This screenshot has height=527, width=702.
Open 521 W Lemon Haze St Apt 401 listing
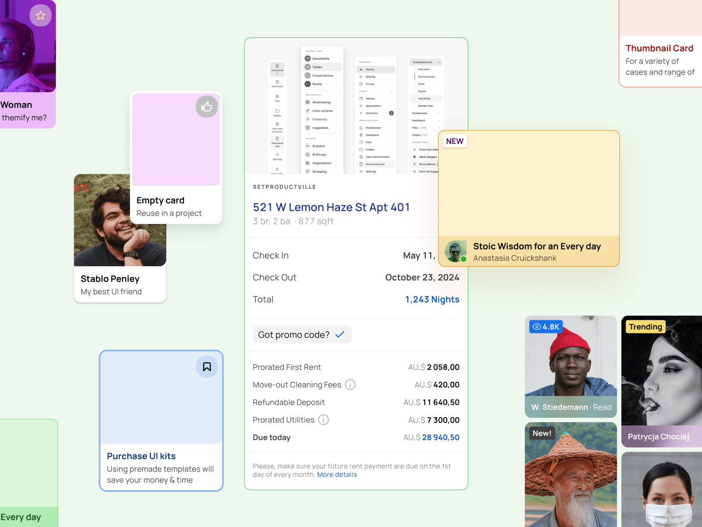point(331,207)
